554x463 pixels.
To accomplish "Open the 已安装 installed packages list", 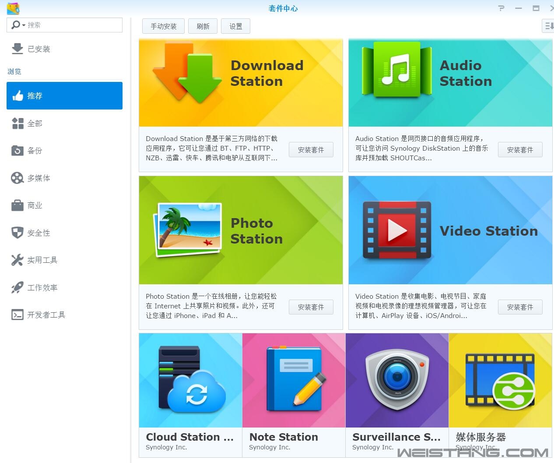I will click(x=64, y=49).
